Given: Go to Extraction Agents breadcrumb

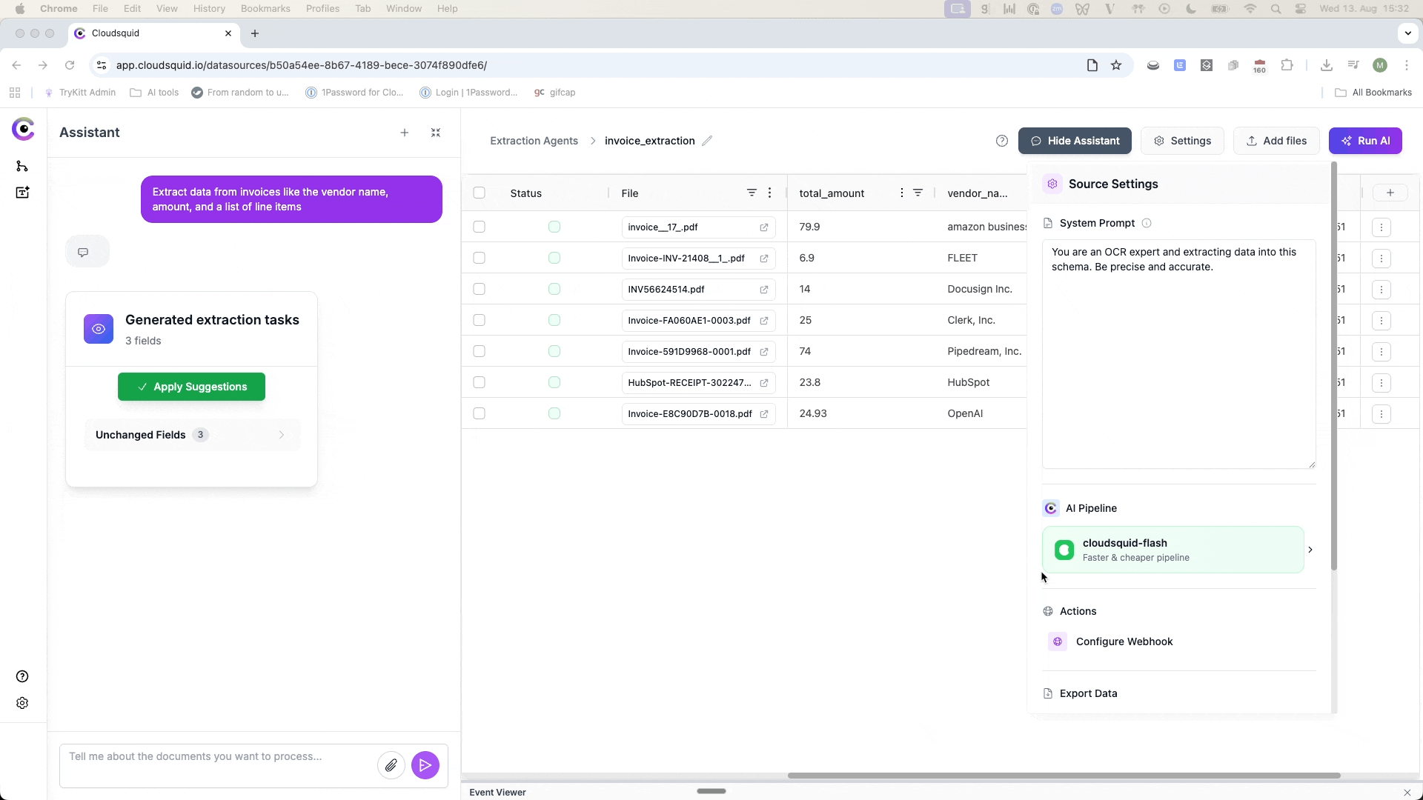Looking at the screenshot, I should (x=534, y=141).
